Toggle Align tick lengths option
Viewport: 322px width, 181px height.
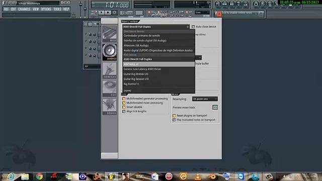(124, 112)
